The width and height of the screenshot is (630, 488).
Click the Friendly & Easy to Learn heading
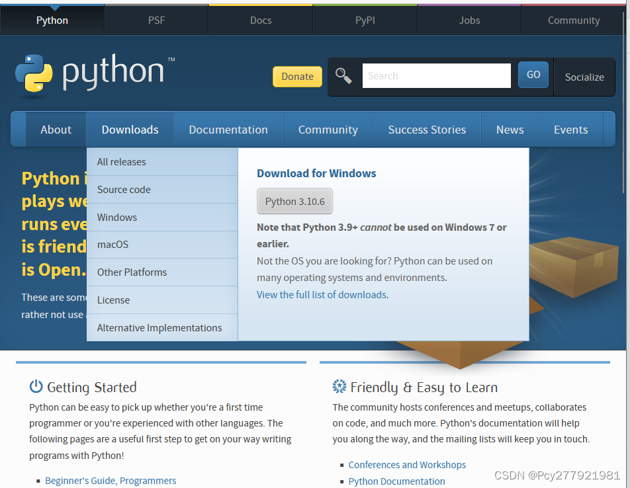[424, 387]
